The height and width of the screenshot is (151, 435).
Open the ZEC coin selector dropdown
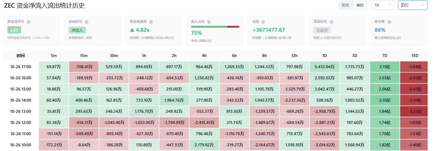click(413, 5)
